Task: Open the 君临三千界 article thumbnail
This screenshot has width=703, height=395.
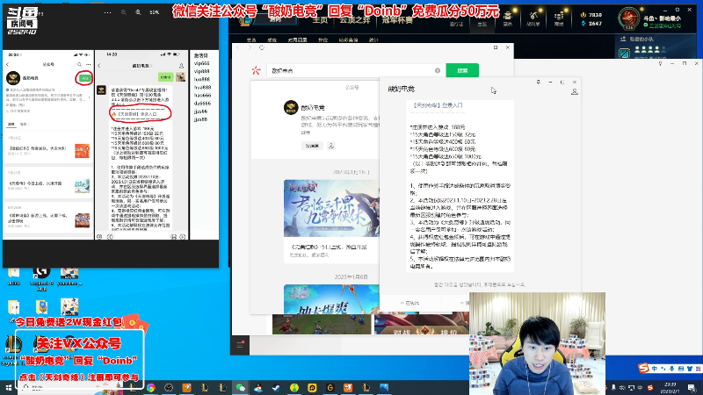Action: pos(331,208)
